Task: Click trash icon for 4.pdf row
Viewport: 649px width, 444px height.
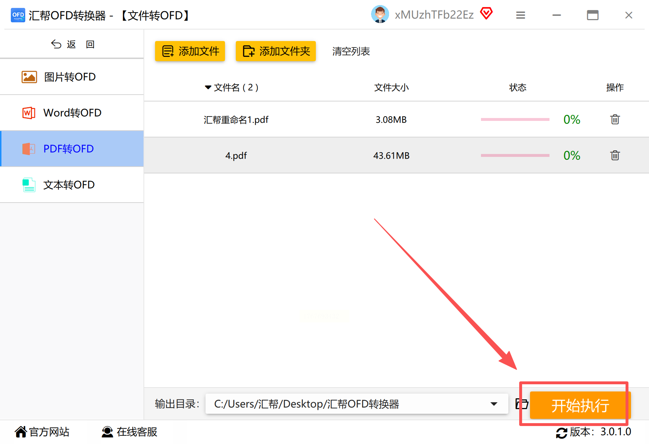Action: 615,155
